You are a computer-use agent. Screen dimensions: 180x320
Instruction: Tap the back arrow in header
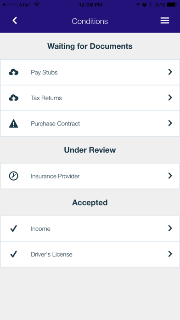point(15,21)
